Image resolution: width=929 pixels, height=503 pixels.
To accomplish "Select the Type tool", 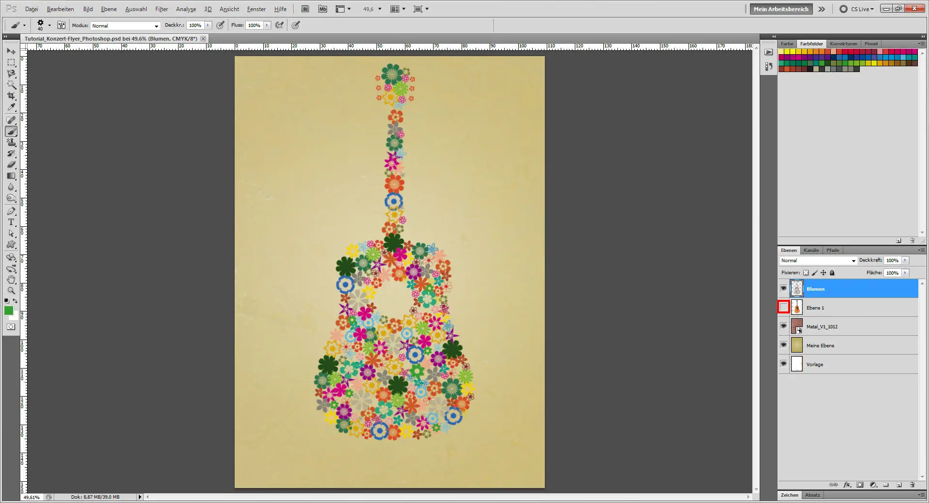I will click(11, 222).
